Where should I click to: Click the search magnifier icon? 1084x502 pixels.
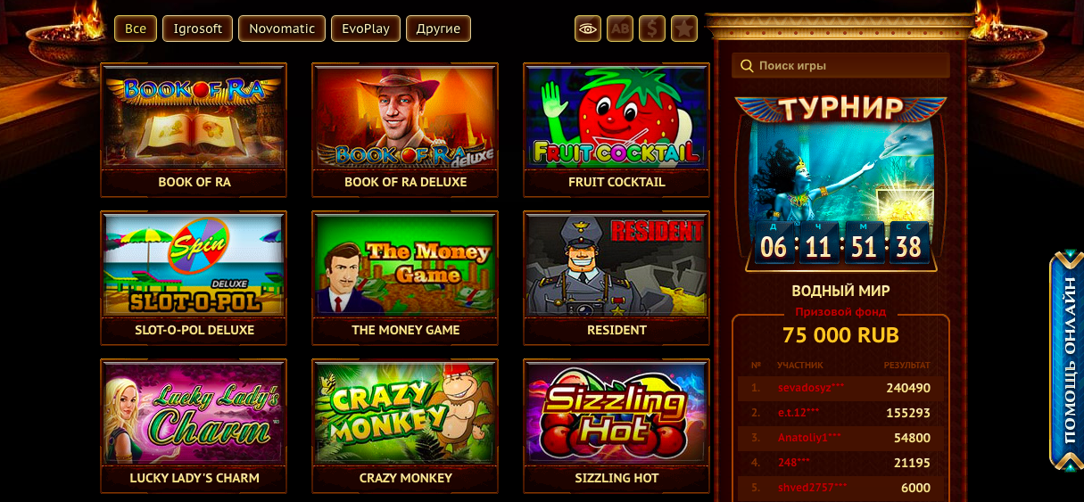[746, 65]
